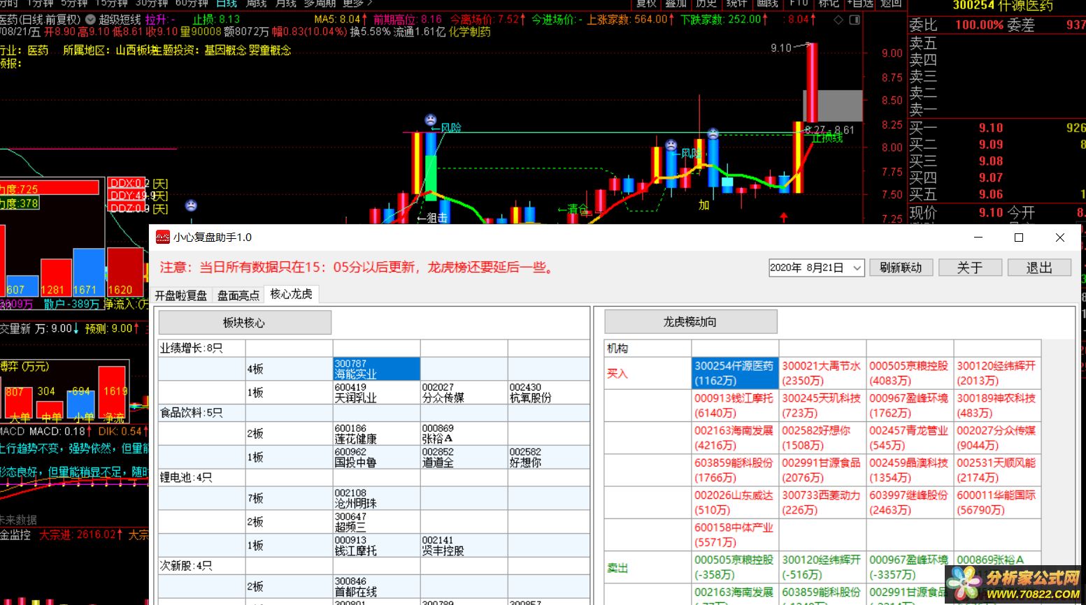Image resolution: width=1086 pixels, height=605 pixels.
Task: Click the F10 toolbar button in chart window
Action: coord(799,3)
